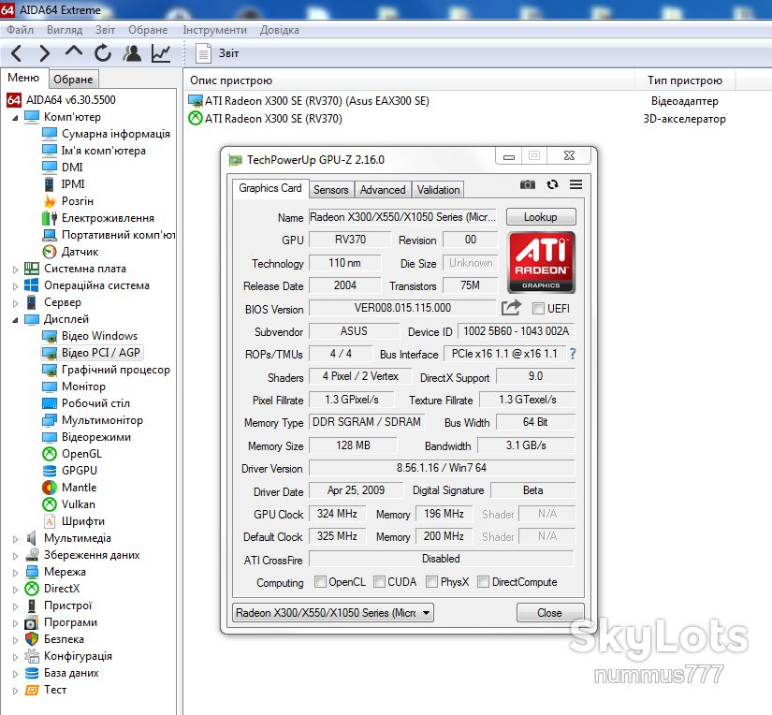Select Сумарна інформація tree item

click(x=107, y=134)
